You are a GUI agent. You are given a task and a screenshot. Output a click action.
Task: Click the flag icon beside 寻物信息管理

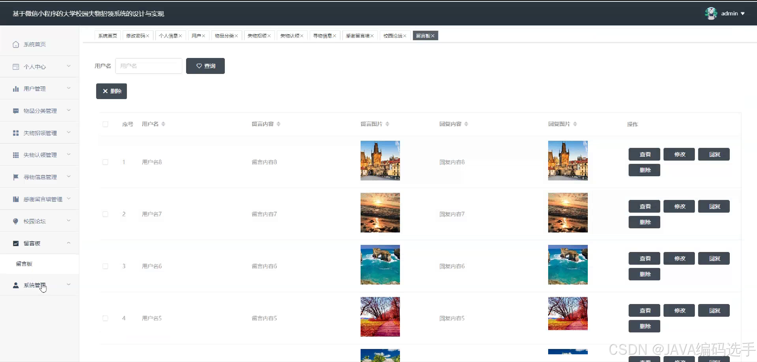click(16, 177)
